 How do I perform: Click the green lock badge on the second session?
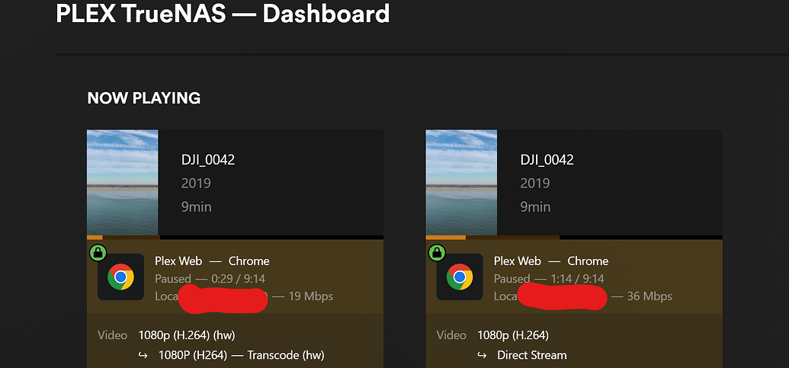[436, 253]
